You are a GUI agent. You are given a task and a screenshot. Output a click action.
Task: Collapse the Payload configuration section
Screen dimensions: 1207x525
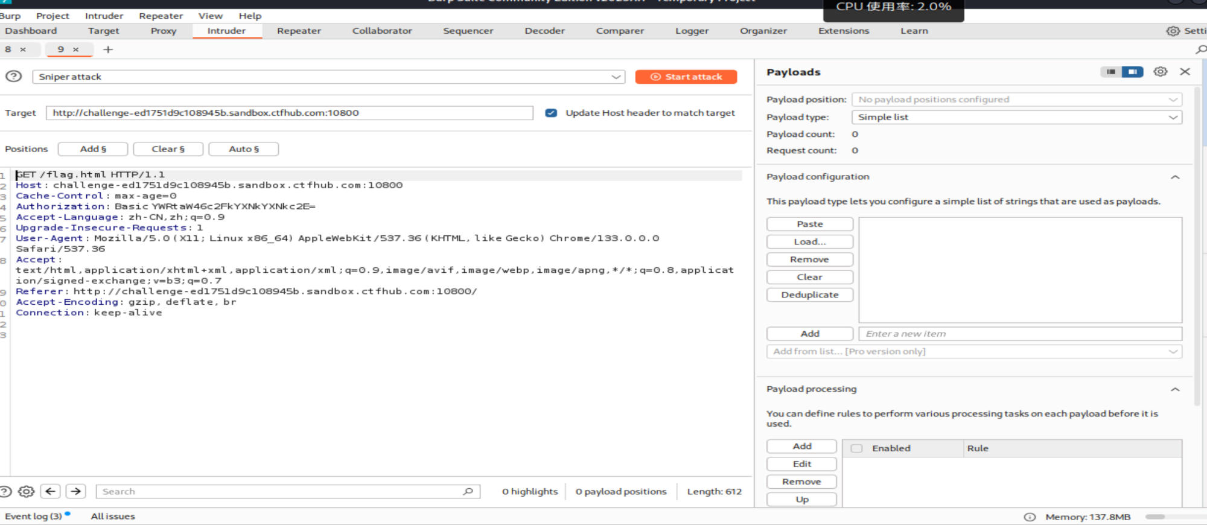click(1175, 177)
